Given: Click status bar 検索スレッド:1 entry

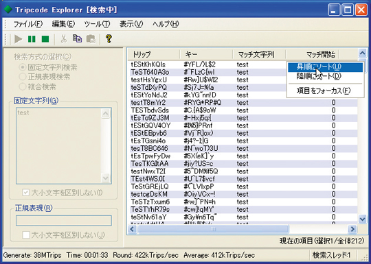Looking at the screenshot, I should point(331,255).
